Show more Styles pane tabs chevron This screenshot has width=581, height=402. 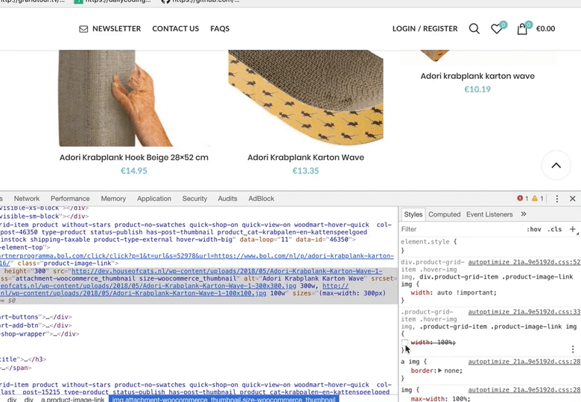pos(523,214)
